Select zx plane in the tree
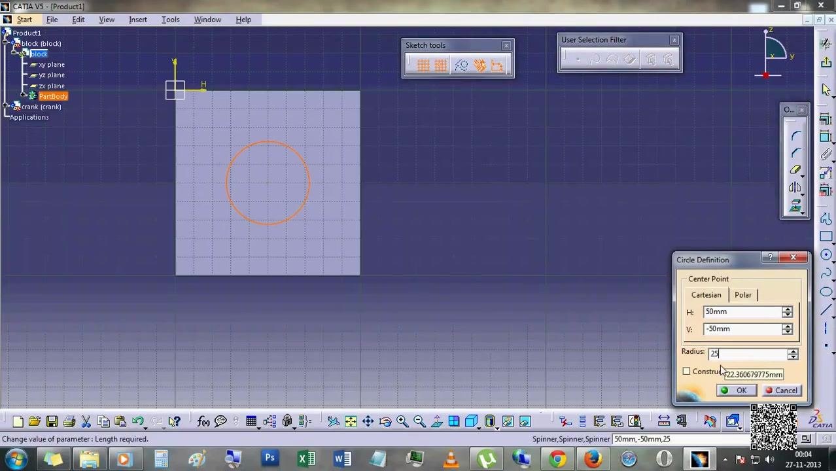Screen dimensions: 836x471 point(51,86)
